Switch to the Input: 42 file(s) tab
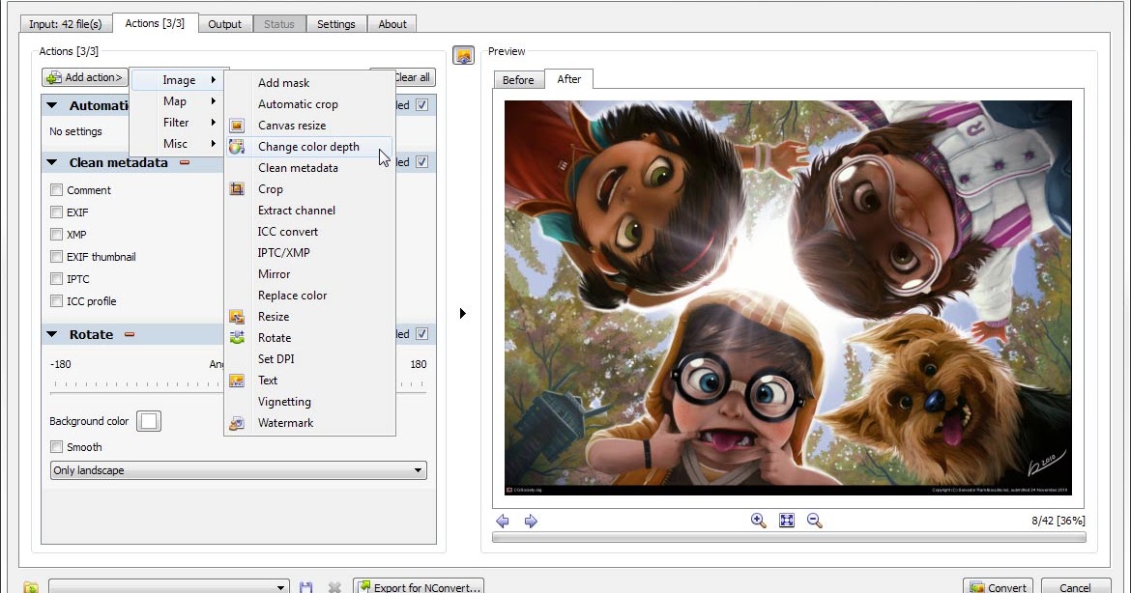 click(65, 24)
